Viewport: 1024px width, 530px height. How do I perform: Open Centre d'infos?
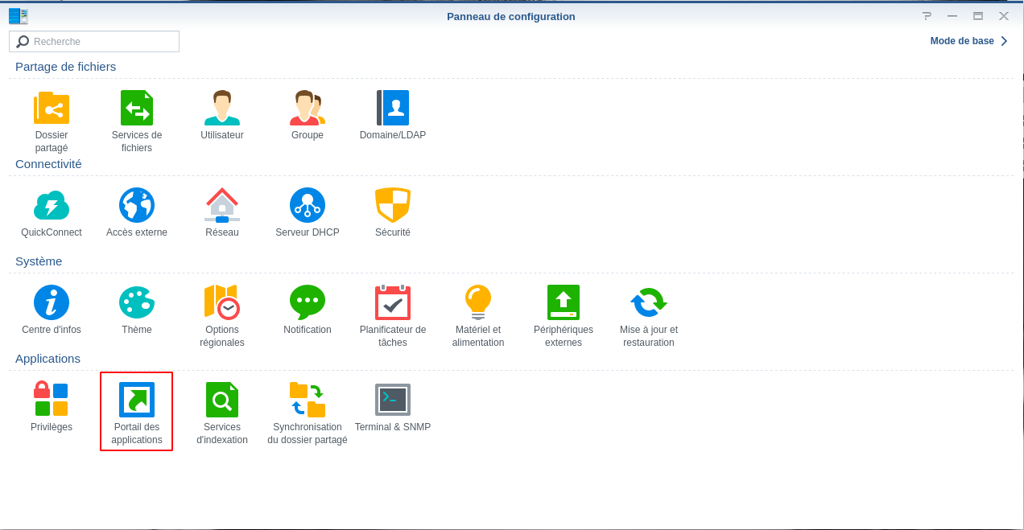(52, 303)
